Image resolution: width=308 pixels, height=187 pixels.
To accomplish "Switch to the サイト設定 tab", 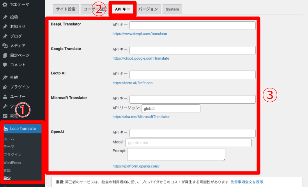I will [x=66, y=9].
